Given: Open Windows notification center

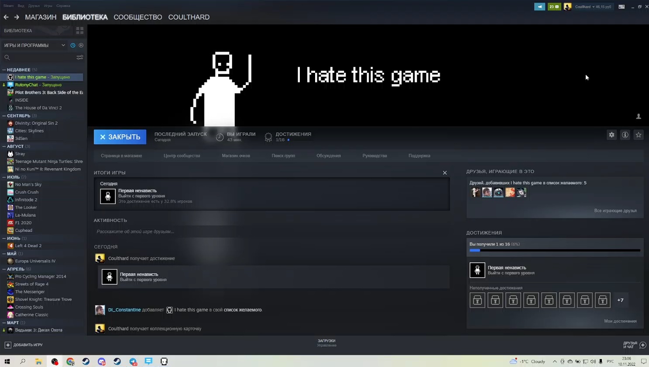Looking at the screenshot, I should [644, 361].
